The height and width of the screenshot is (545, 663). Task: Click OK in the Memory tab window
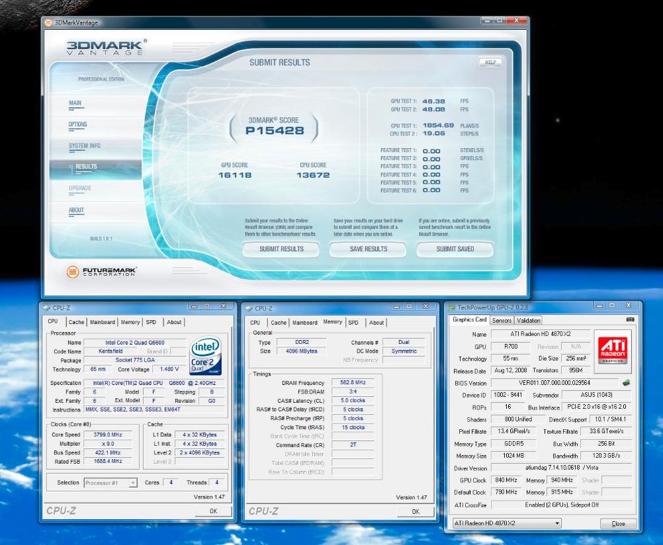click(x=416, y=511)
